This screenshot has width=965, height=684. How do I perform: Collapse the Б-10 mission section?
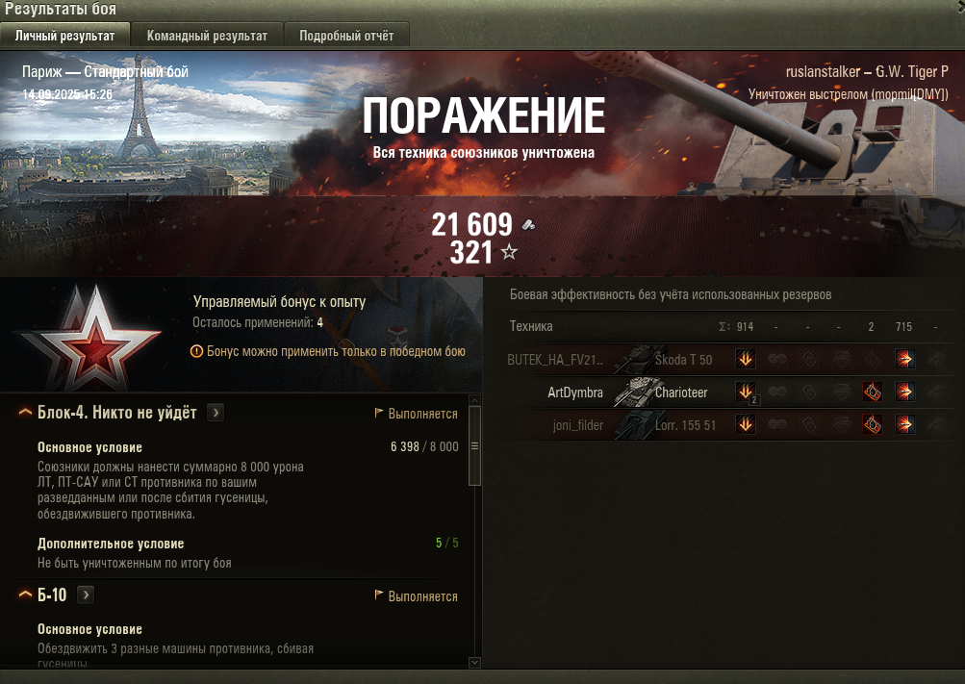coord(25,595)
